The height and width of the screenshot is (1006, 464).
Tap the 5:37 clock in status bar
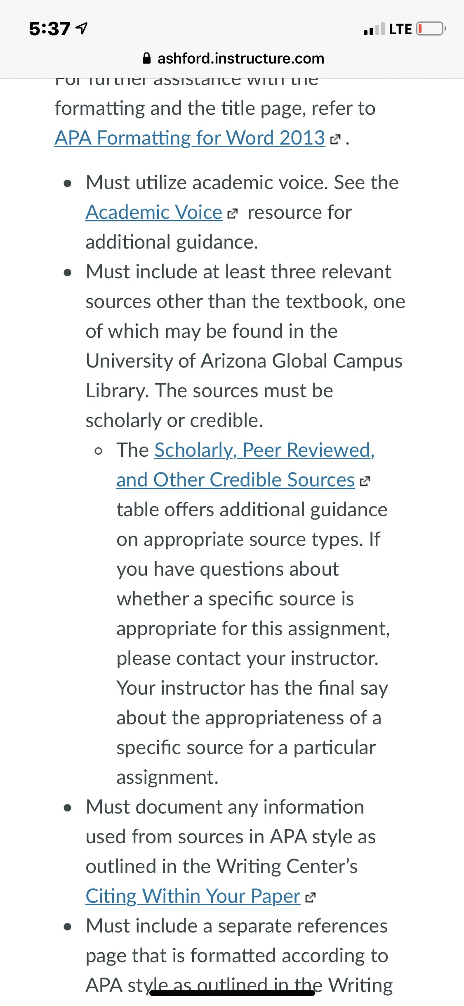(49, 29)
